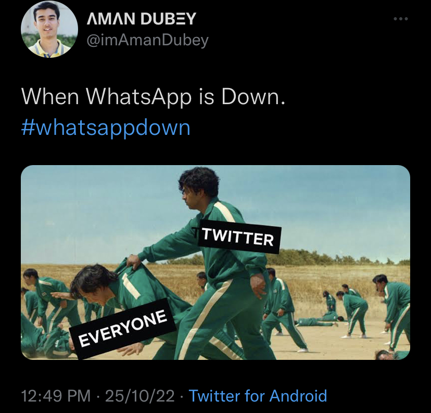Open the three-dot more options menu
The image size is (431, 413).
click(401, 19)
